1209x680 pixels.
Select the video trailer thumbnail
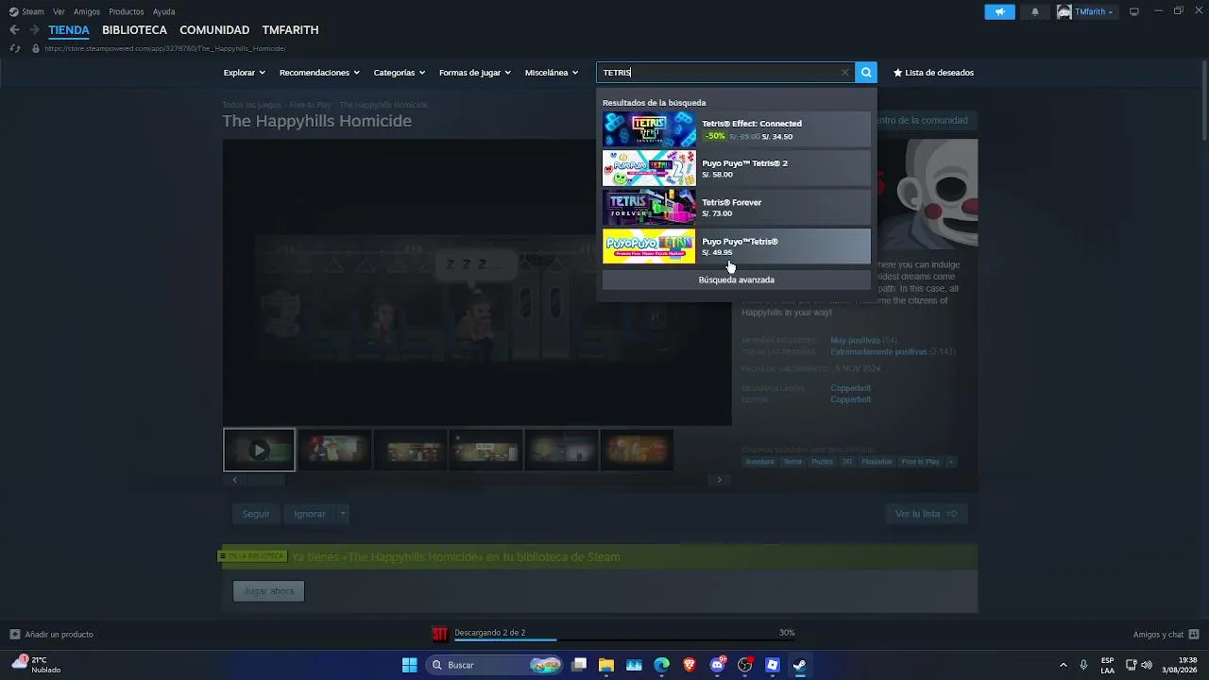(x=259, y=450)
